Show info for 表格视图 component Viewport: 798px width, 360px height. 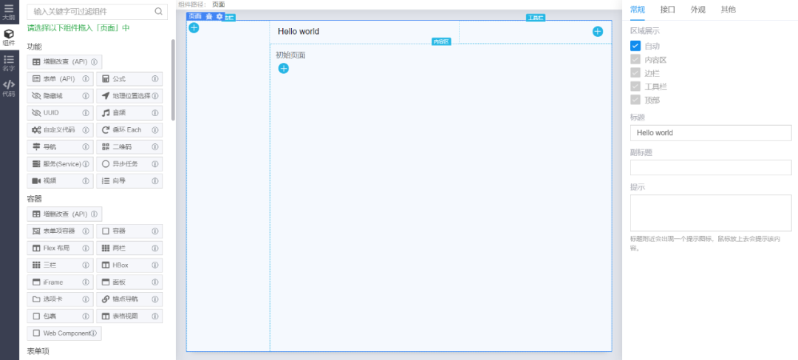154,316
